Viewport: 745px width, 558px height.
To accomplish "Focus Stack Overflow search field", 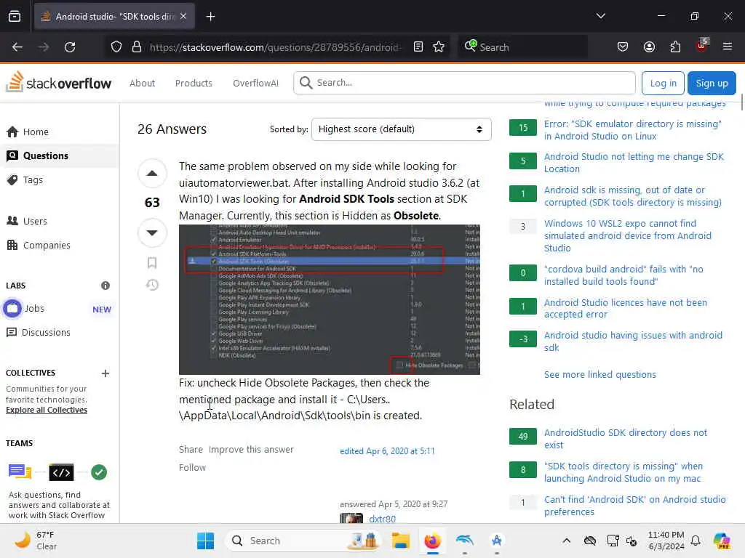I will [464, 83].
